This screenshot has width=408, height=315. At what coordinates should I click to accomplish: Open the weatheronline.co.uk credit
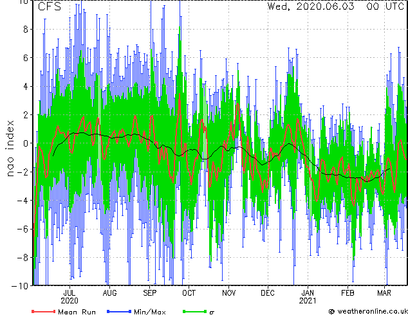[368, 311]
